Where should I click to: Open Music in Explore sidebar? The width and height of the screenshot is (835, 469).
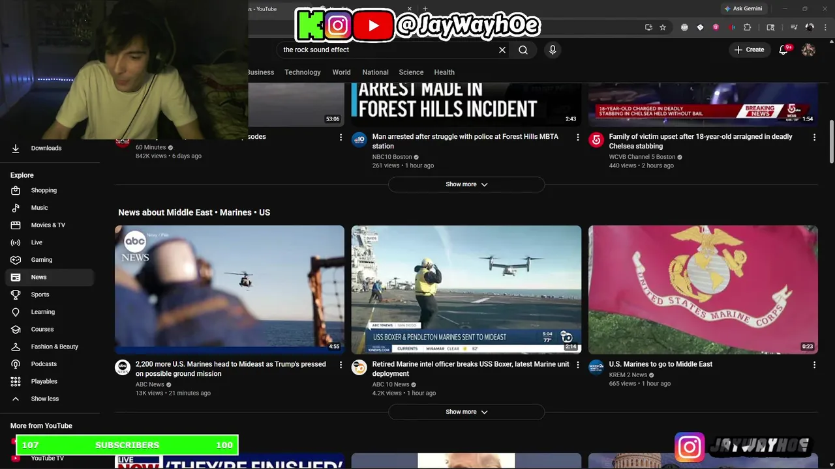pyautogui.click(x=50, y=208)
